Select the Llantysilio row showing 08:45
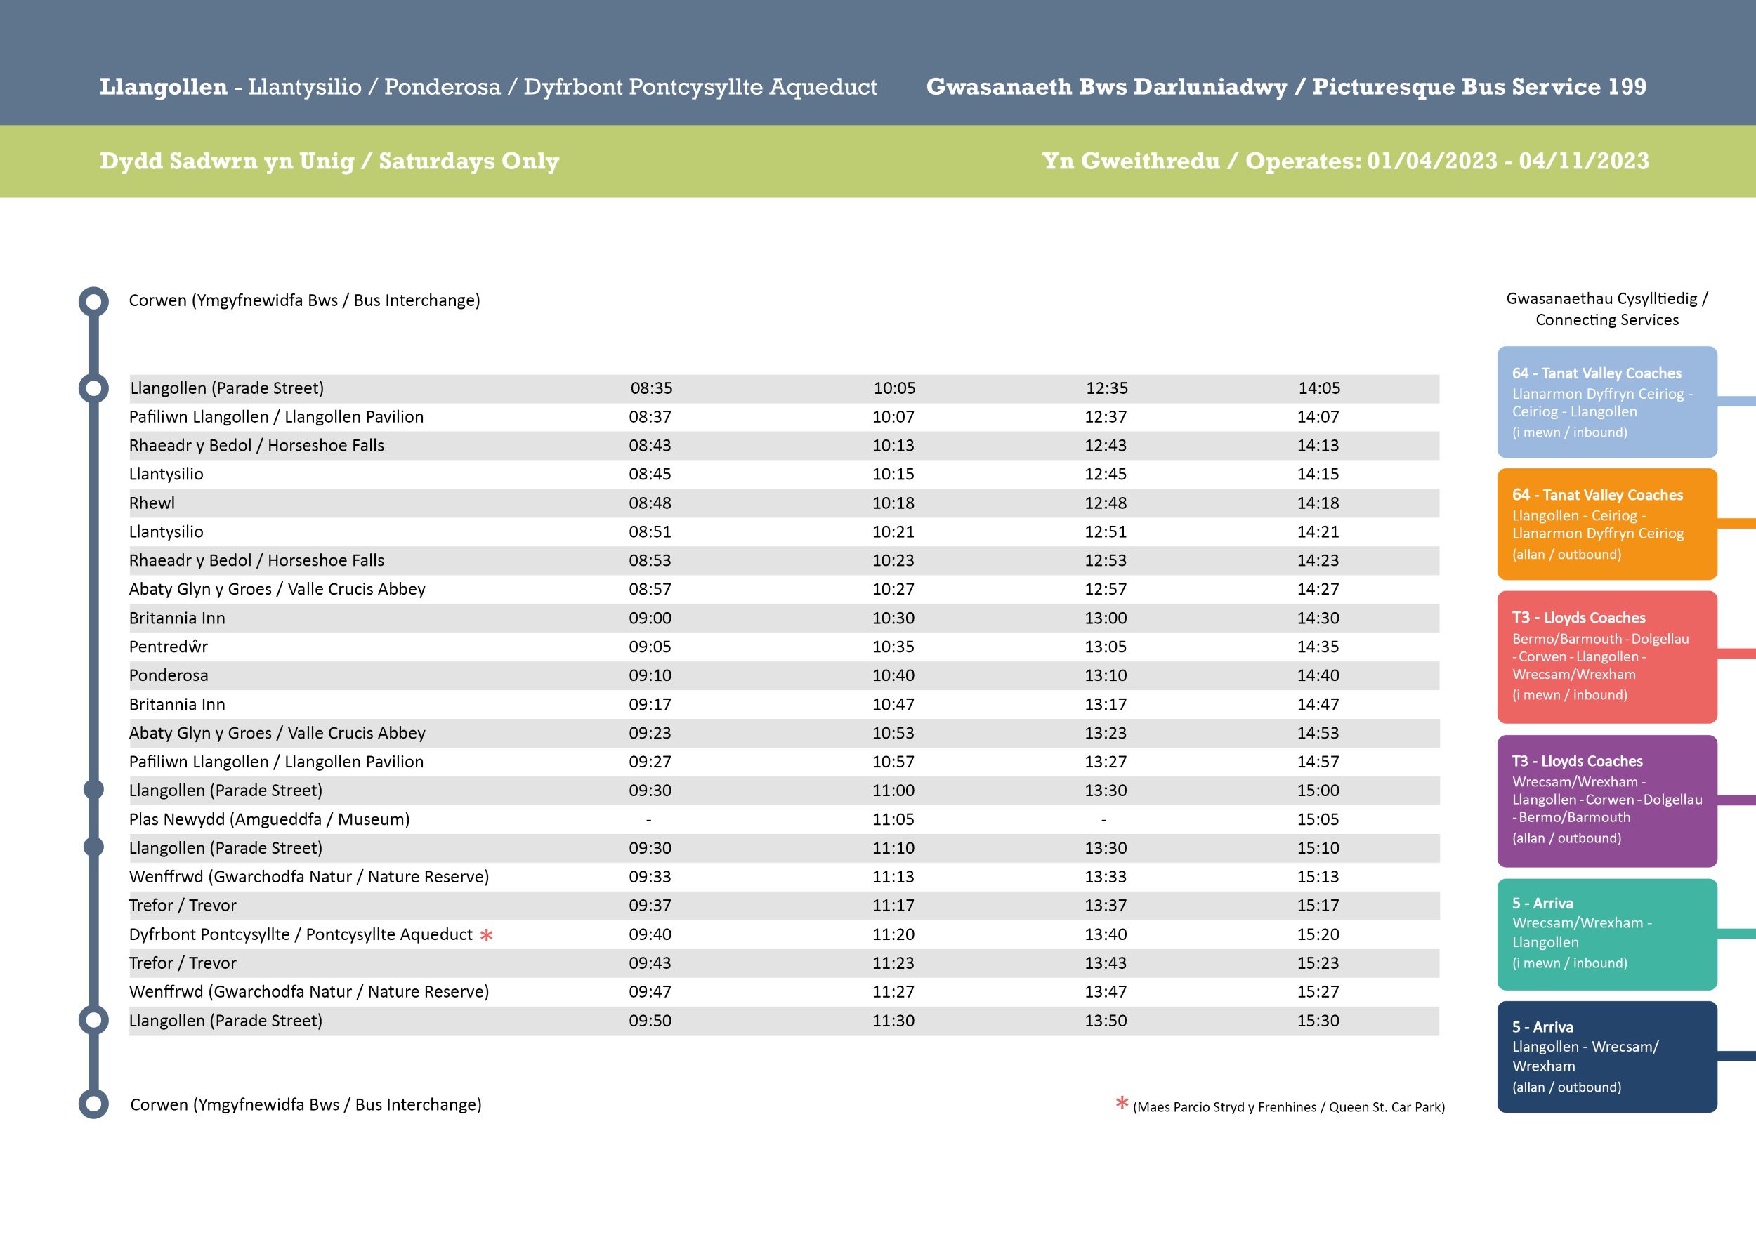 point(784,474)
